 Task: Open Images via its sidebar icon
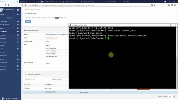tap(18, 35)
